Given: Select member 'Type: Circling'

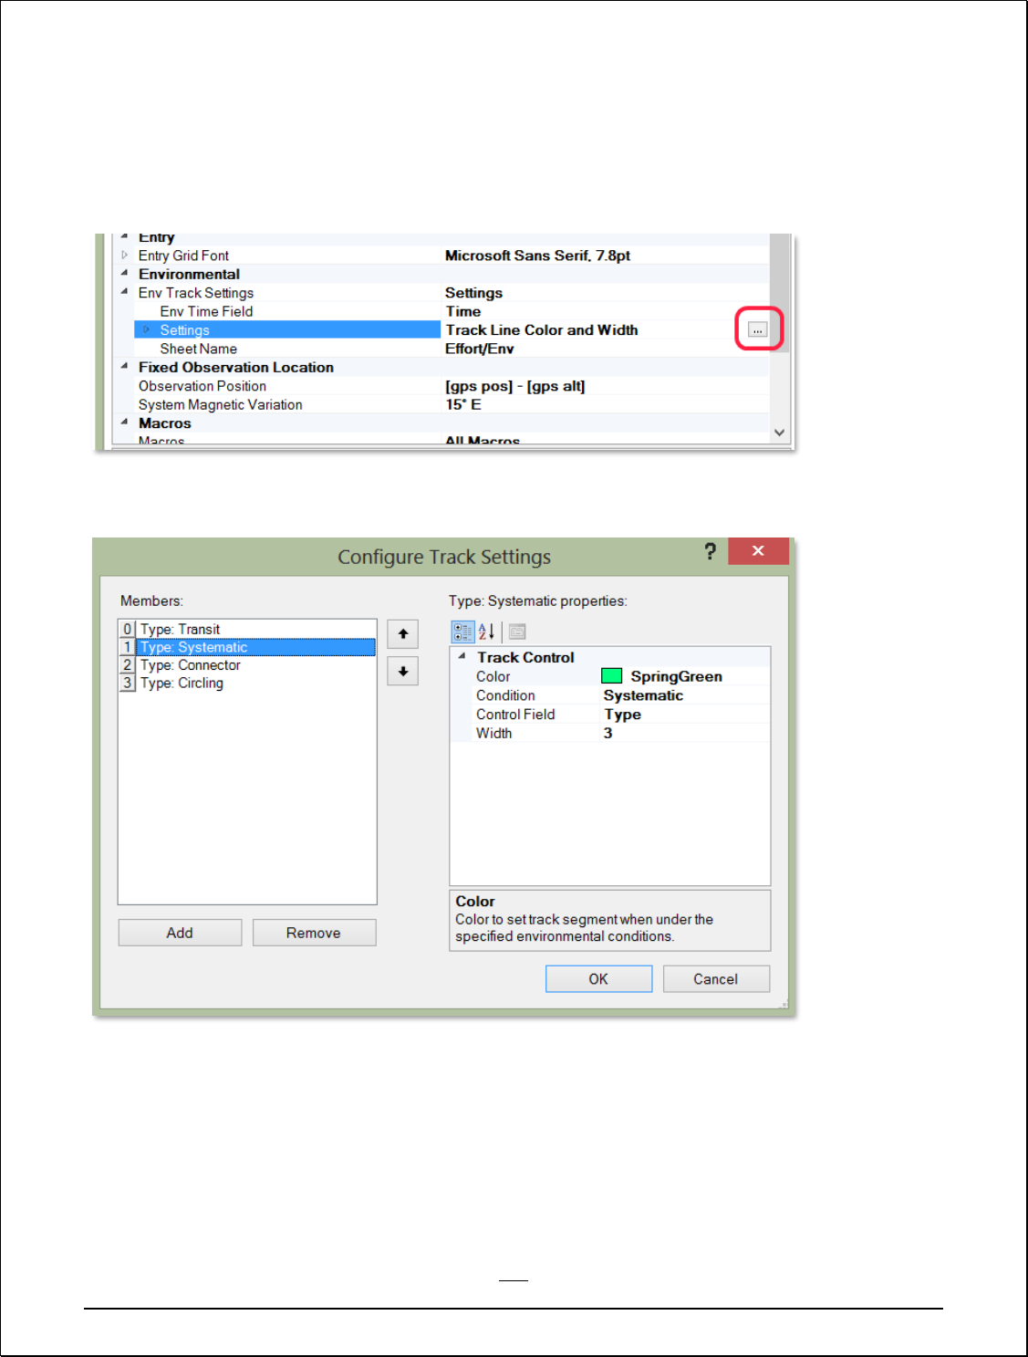Looking at the screenshot, I should tap(247, 683).
